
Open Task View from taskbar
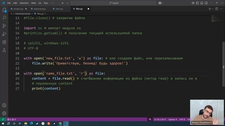[20, 124]
